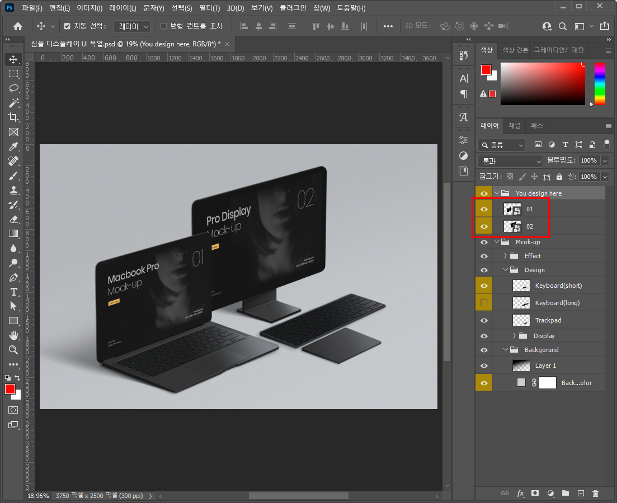
Task: Select the Frame tool
Action: [13, 132]
